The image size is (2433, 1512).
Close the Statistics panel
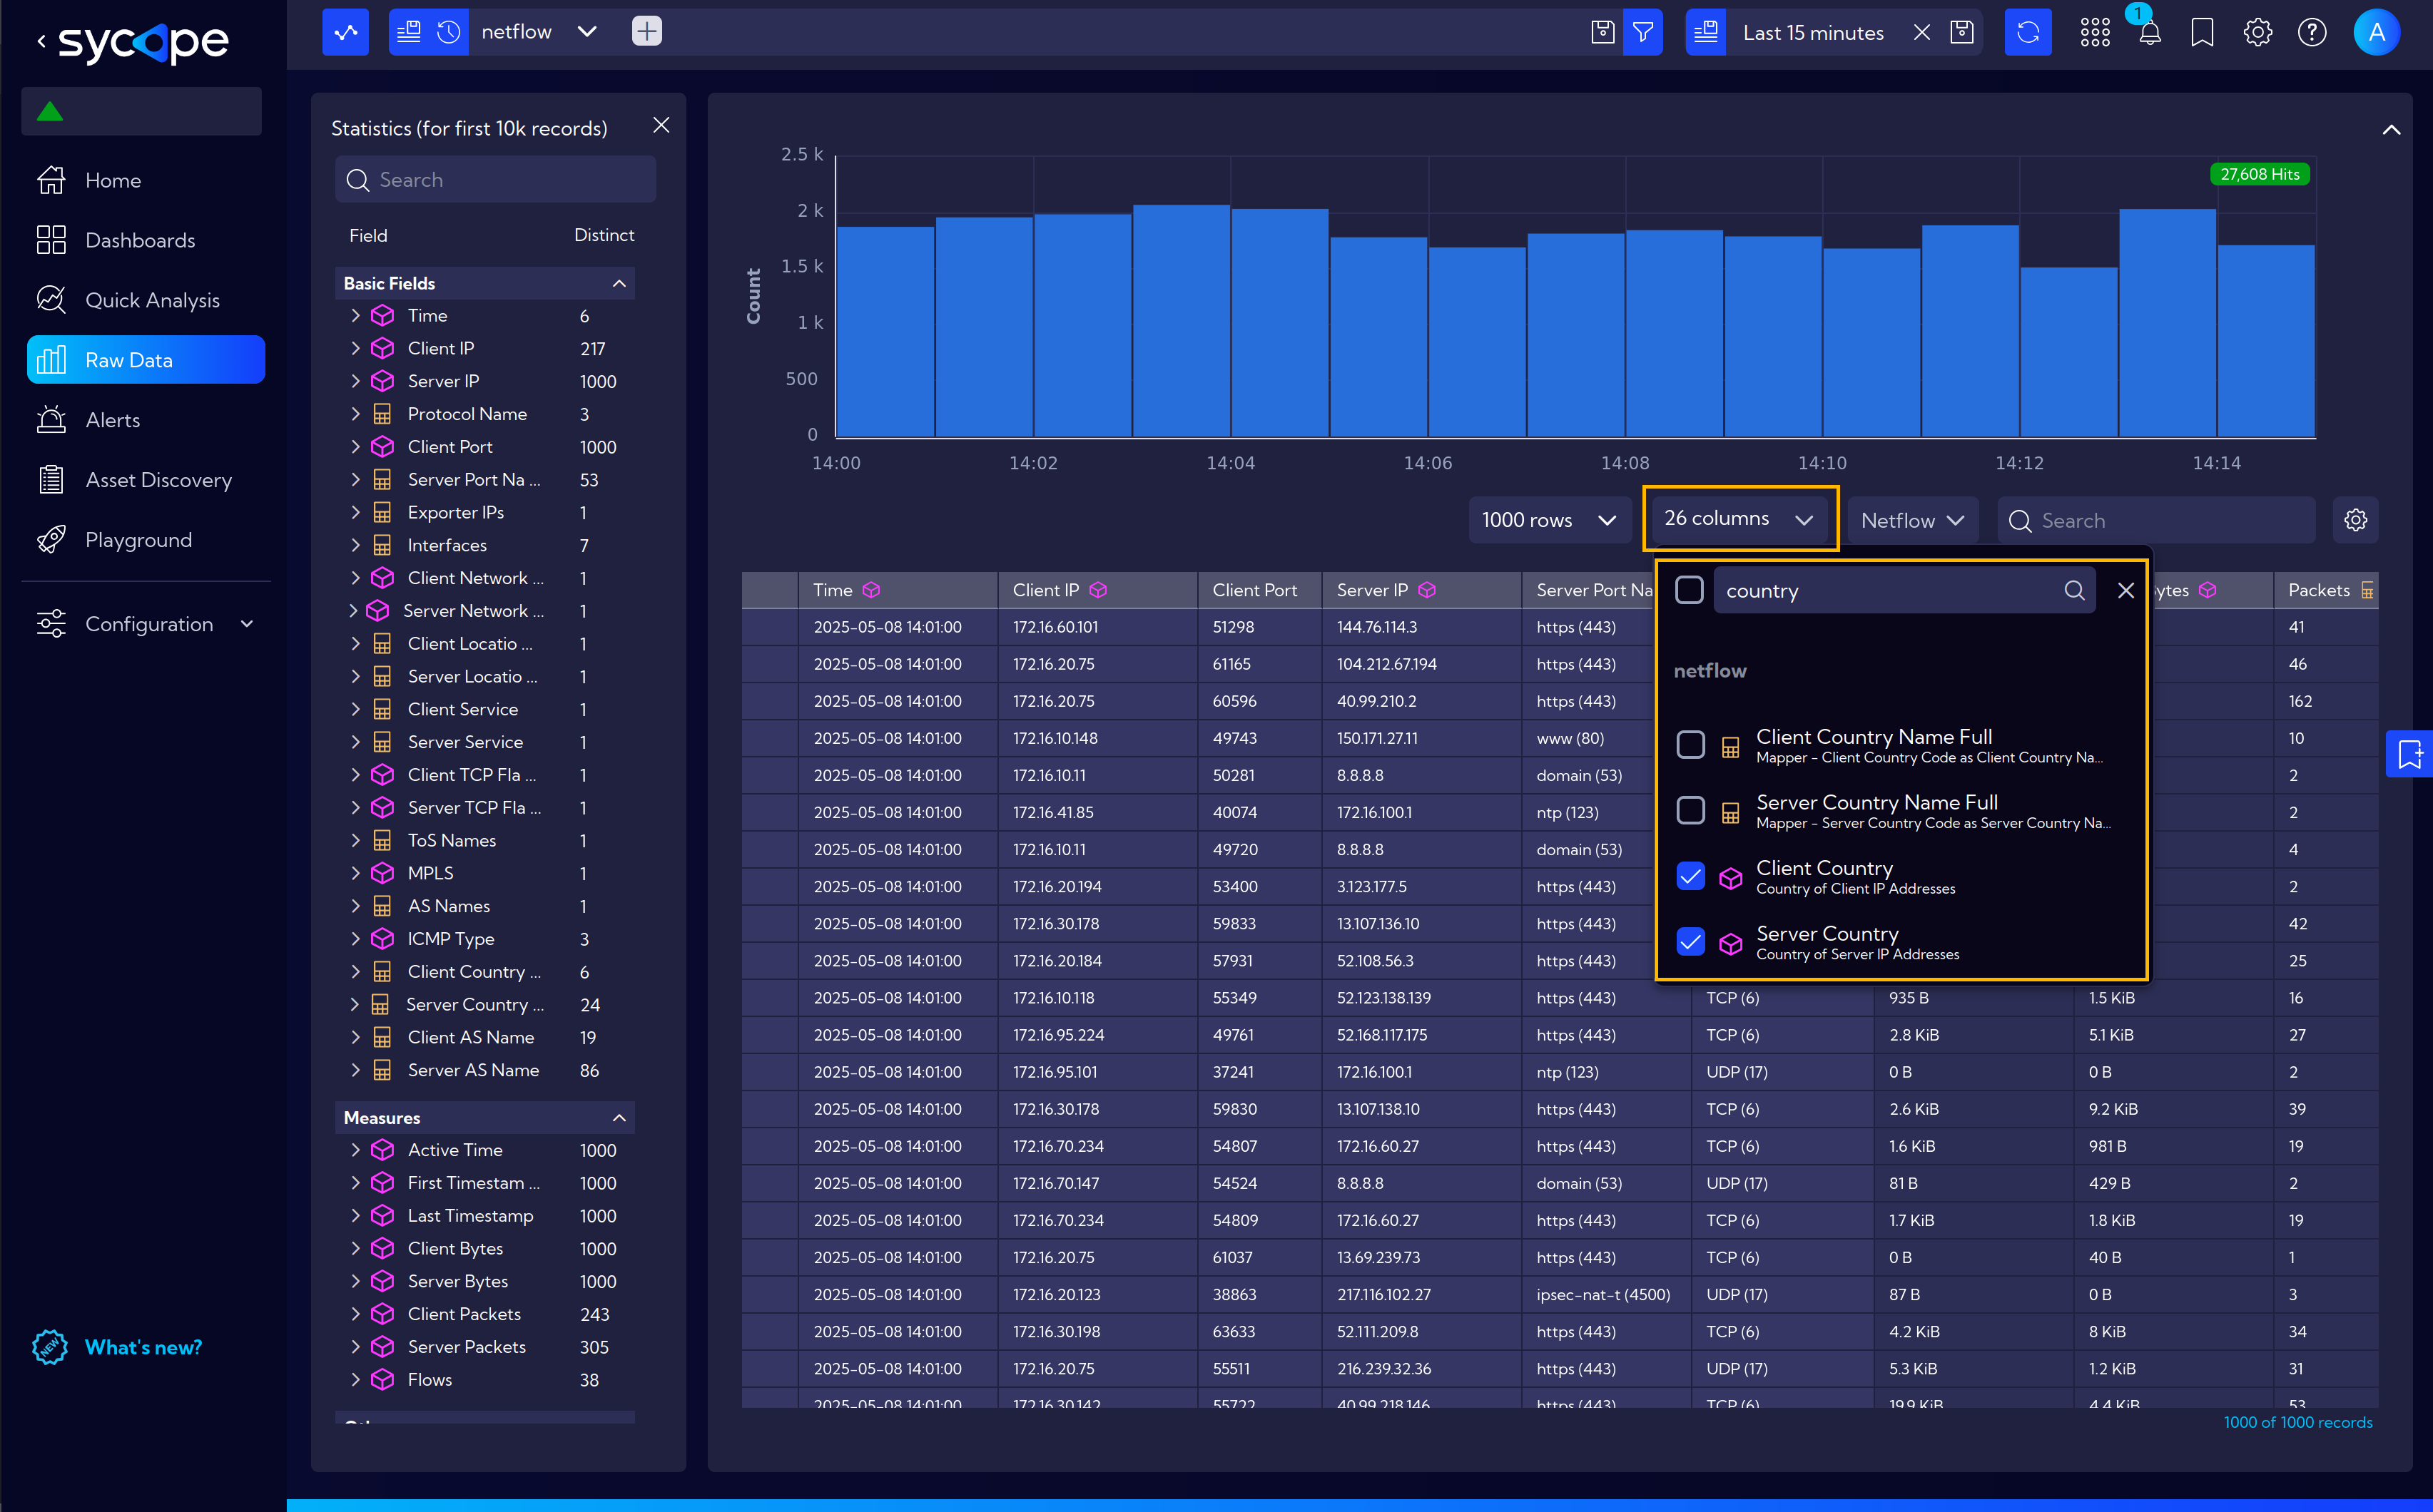(x=661, y=125)
